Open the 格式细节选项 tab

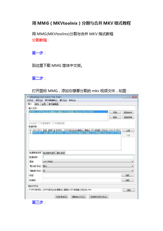49,153
